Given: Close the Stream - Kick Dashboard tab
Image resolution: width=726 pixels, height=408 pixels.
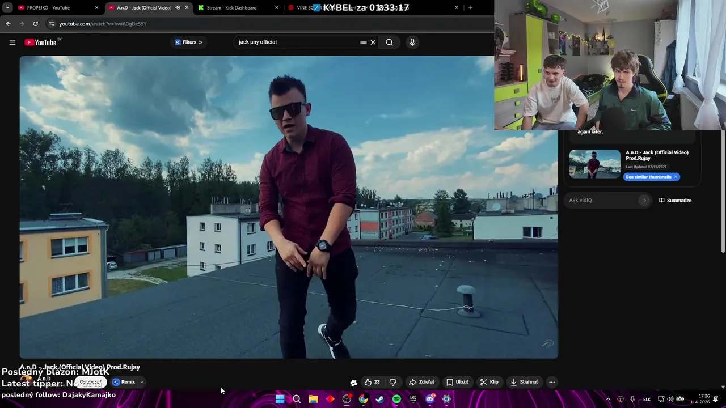Looking at the screenshot, I should click(277, 8).
